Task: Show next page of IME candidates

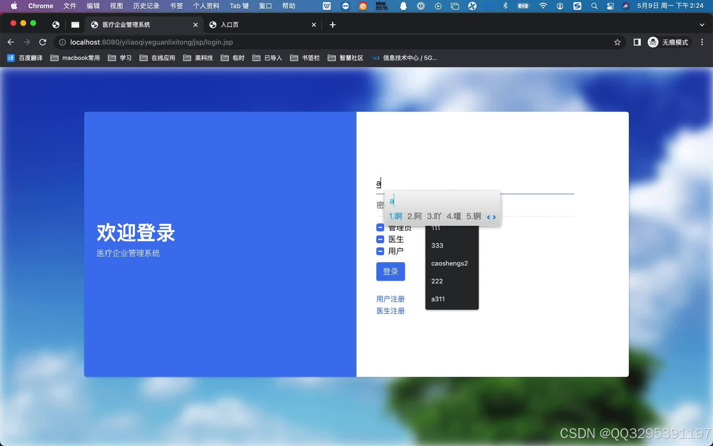Action: pyautogui.click(x=494, y=217)
